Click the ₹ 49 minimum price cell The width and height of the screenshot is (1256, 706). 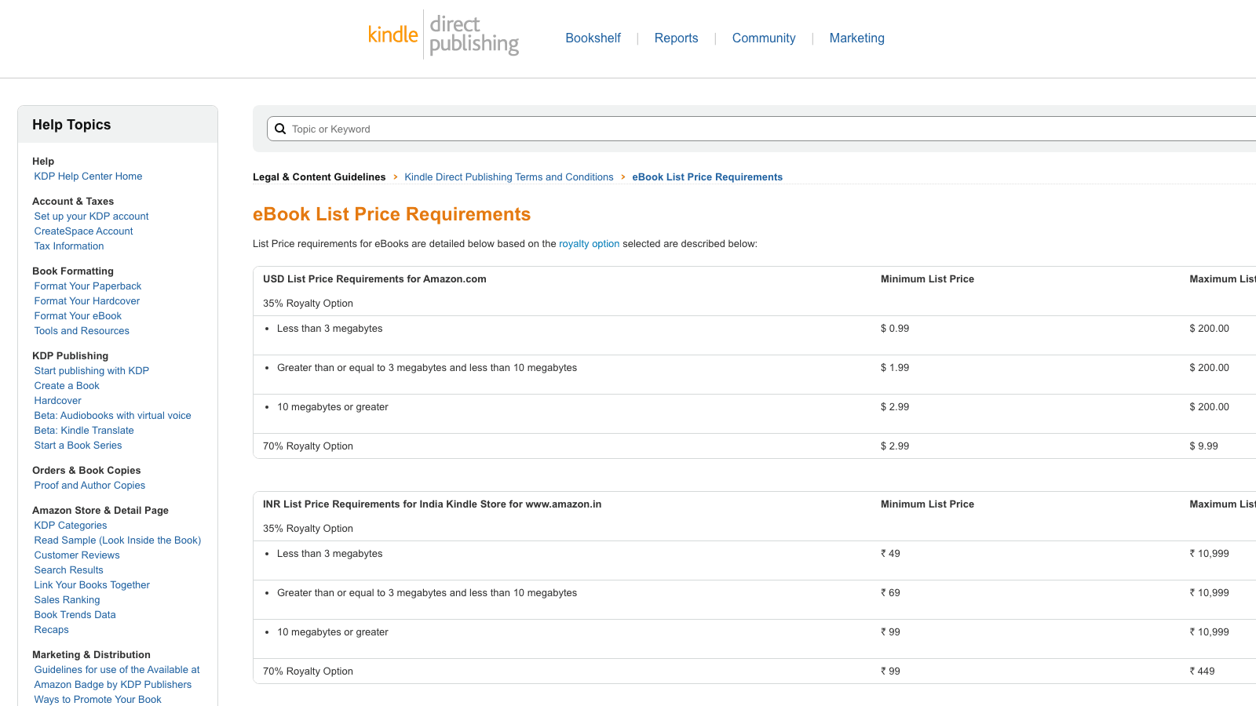[x=890, y=554]
